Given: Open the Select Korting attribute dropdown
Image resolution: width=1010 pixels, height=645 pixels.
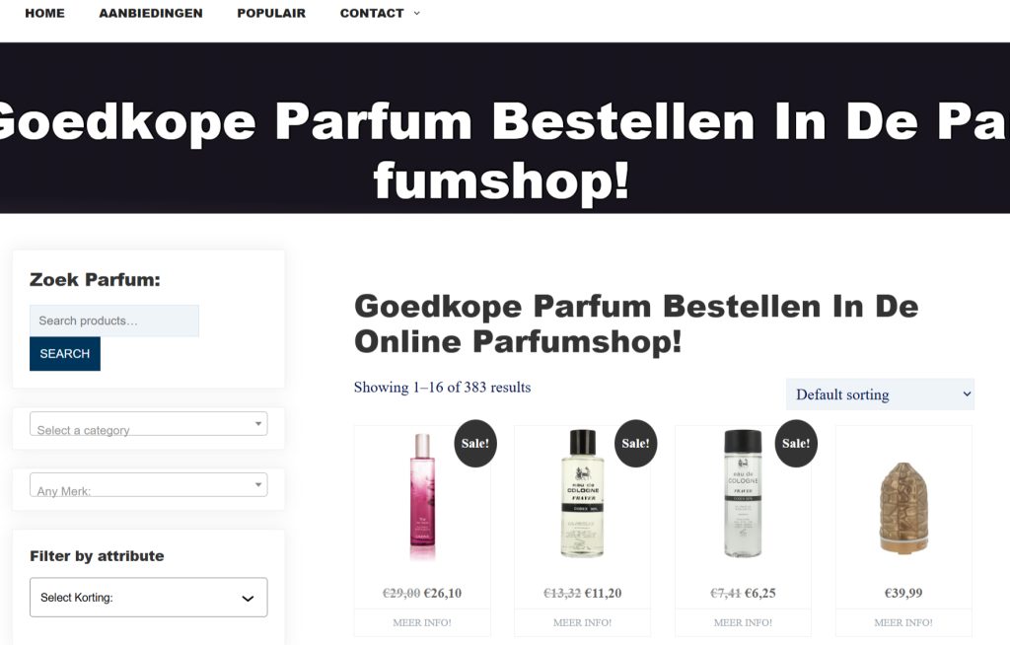Looking at the screenshot, I should tap(149, 598).
